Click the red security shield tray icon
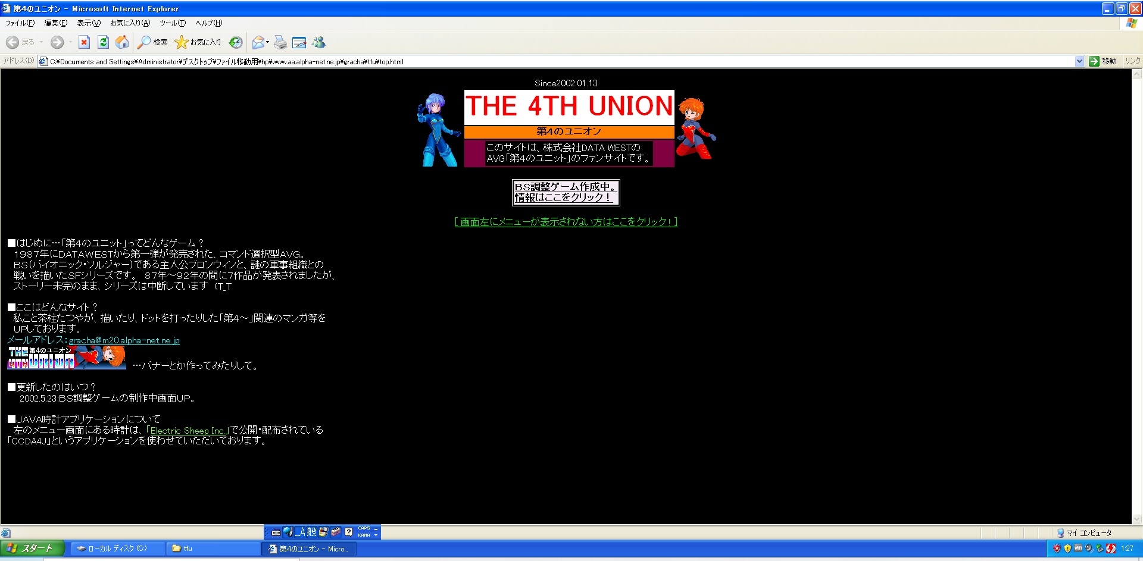Image resolution: width=1143 pixels, height=561 pixels. (x=1057, y=549)
